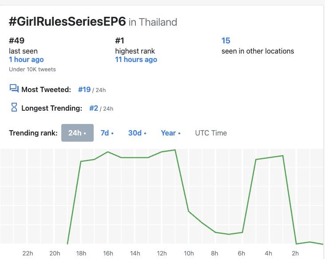Viewport: 325px width, 259px height.
Task: Click the chart line peak near 16h
Action: click(x=108, y=152)
